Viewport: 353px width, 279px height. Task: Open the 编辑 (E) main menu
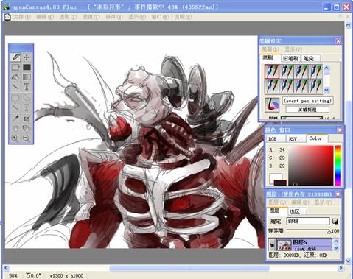45,17
